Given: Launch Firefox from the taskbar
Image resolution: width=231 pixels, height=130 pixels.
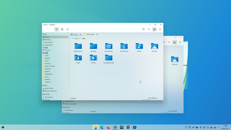Looking at the screenshot, I should 109,127.
